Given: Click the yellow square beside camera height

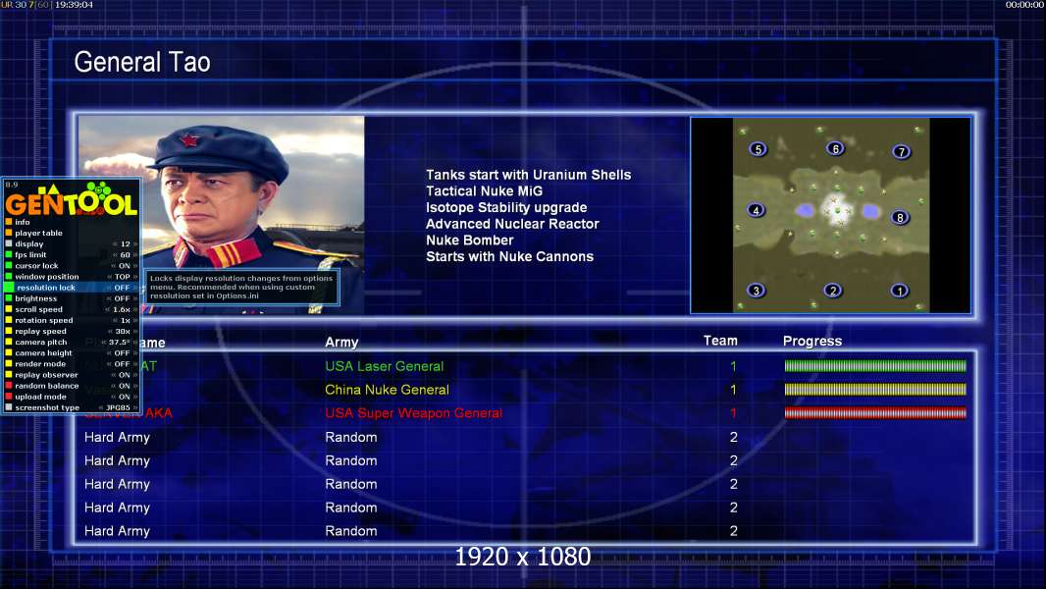Looking at the screenshot, I should click(x=9, y=352).
